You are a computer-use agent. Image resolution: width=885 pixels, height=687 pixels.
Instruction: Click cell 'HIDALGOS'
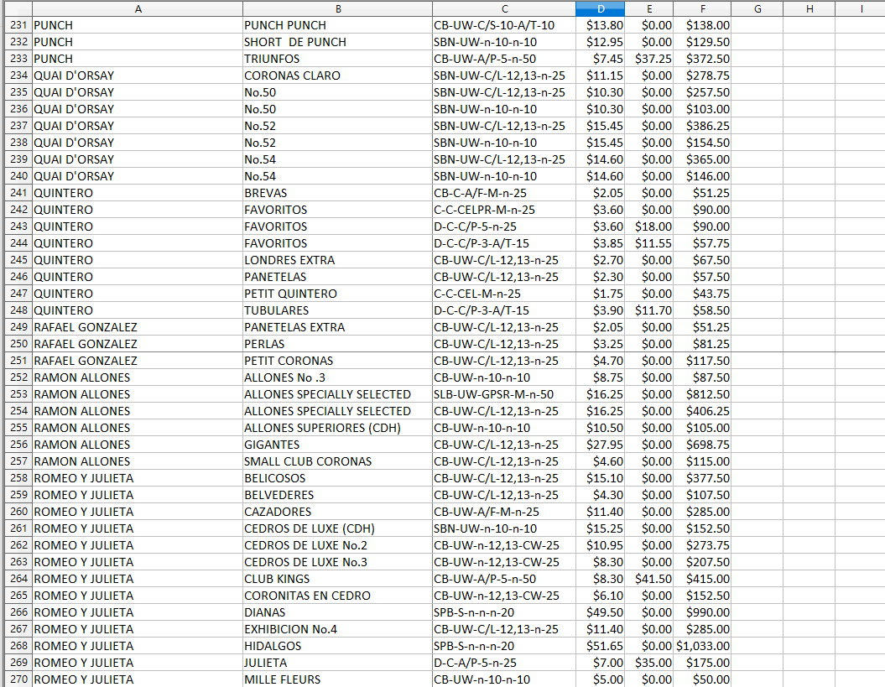click(x=337, y=646)
